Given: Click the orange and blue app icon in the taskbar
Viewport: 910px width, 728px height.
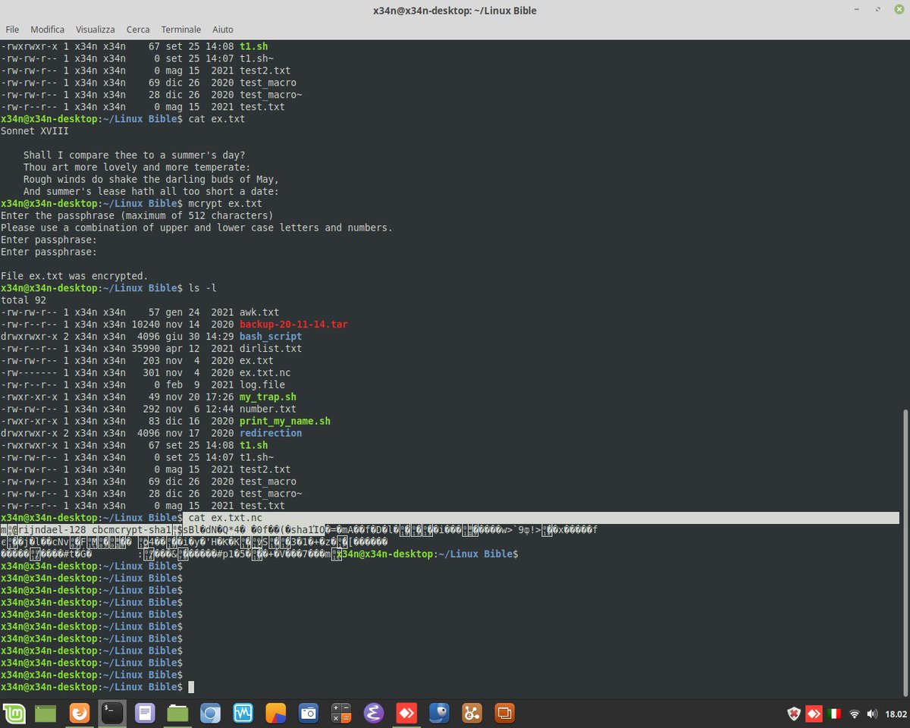Looking at the screenshot, I should [x=275, y=713].
